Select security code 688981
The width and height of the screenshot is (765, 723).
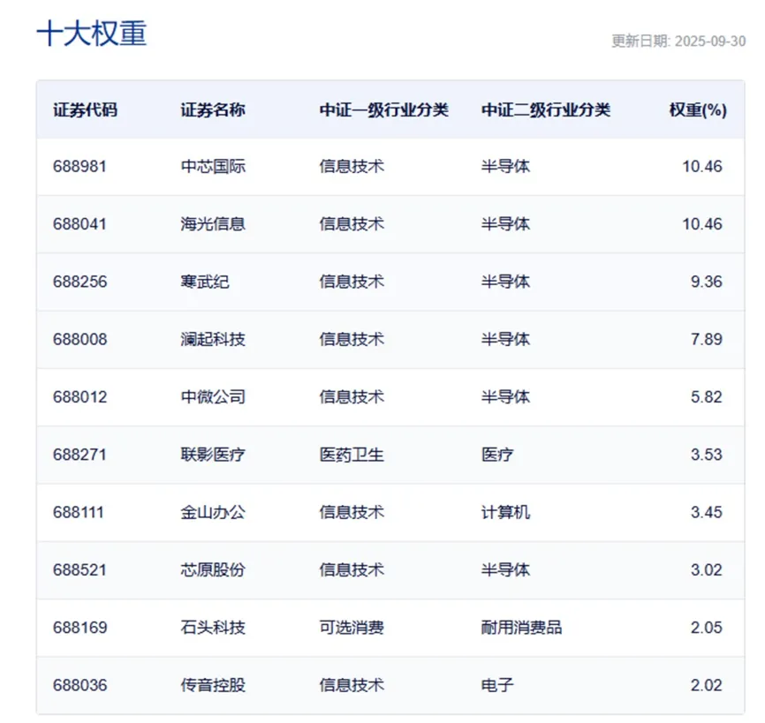point(80,166)
